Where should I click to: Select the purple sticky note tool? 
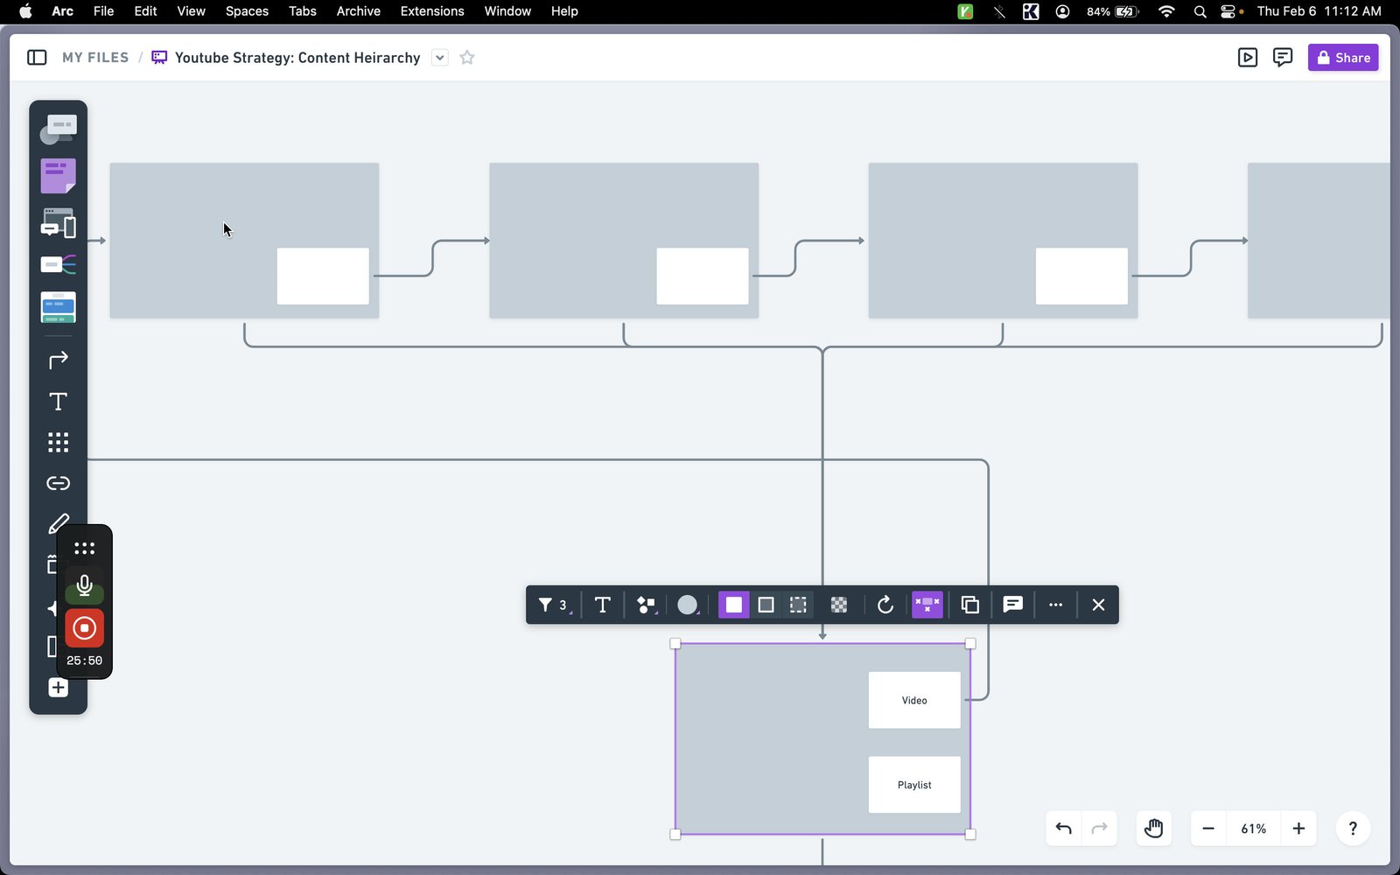click(x=58, y=176)
